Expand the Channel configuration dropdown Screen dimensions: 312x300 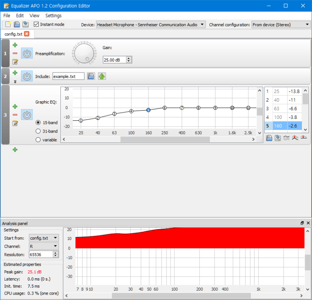281,25
